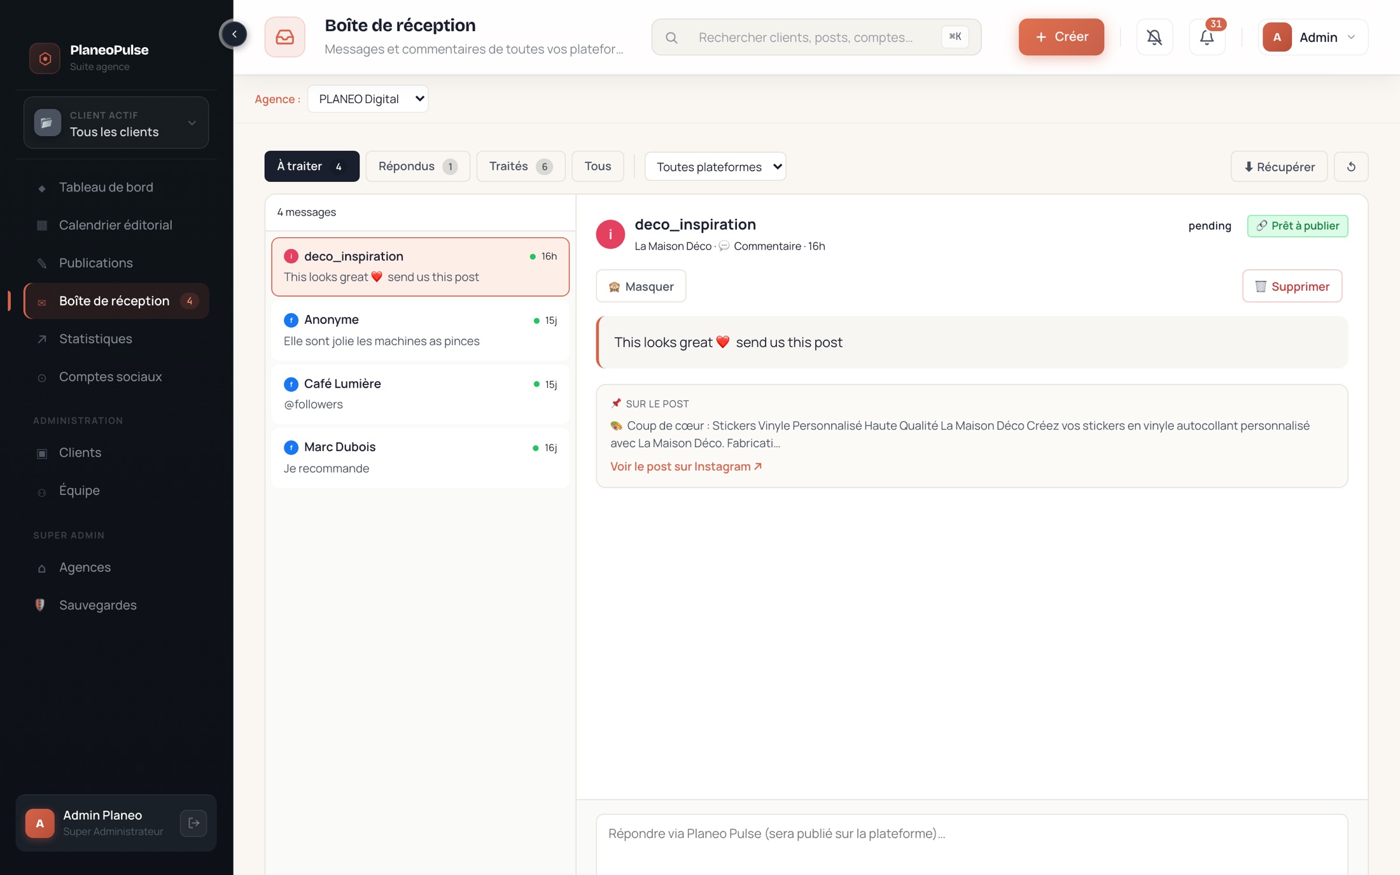
Task: Open Agences under Super Admin
Action: pyautogui.click(x=116, y=567)
